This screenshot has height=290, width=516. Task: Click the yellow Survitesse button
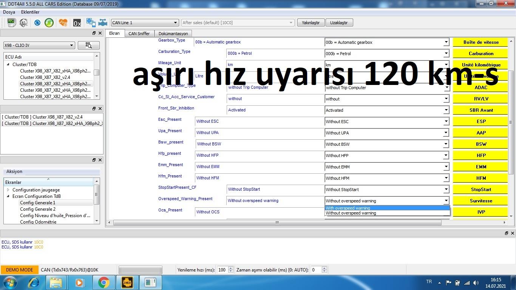point(480,201)
